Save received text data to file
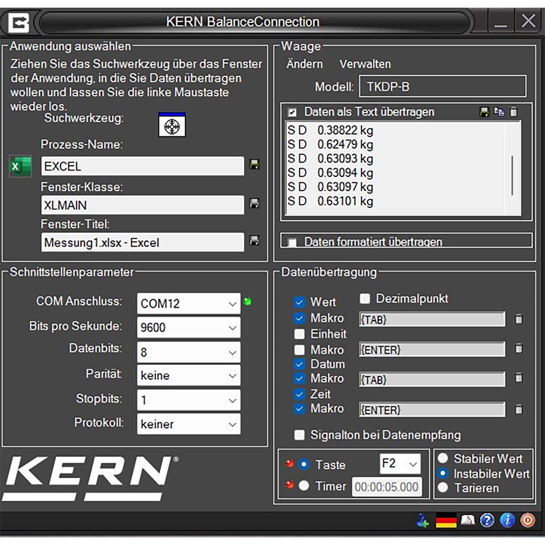Screen dimensions: 545x545 tap(484, 112)
